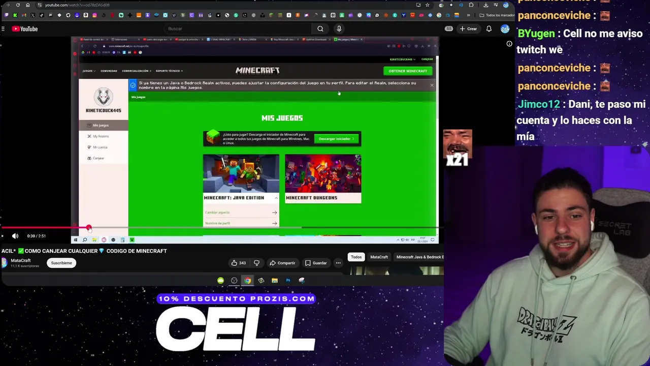
Task: Click COMUNIDAD in Minecraft nav
Action: (x=109, y=71)
